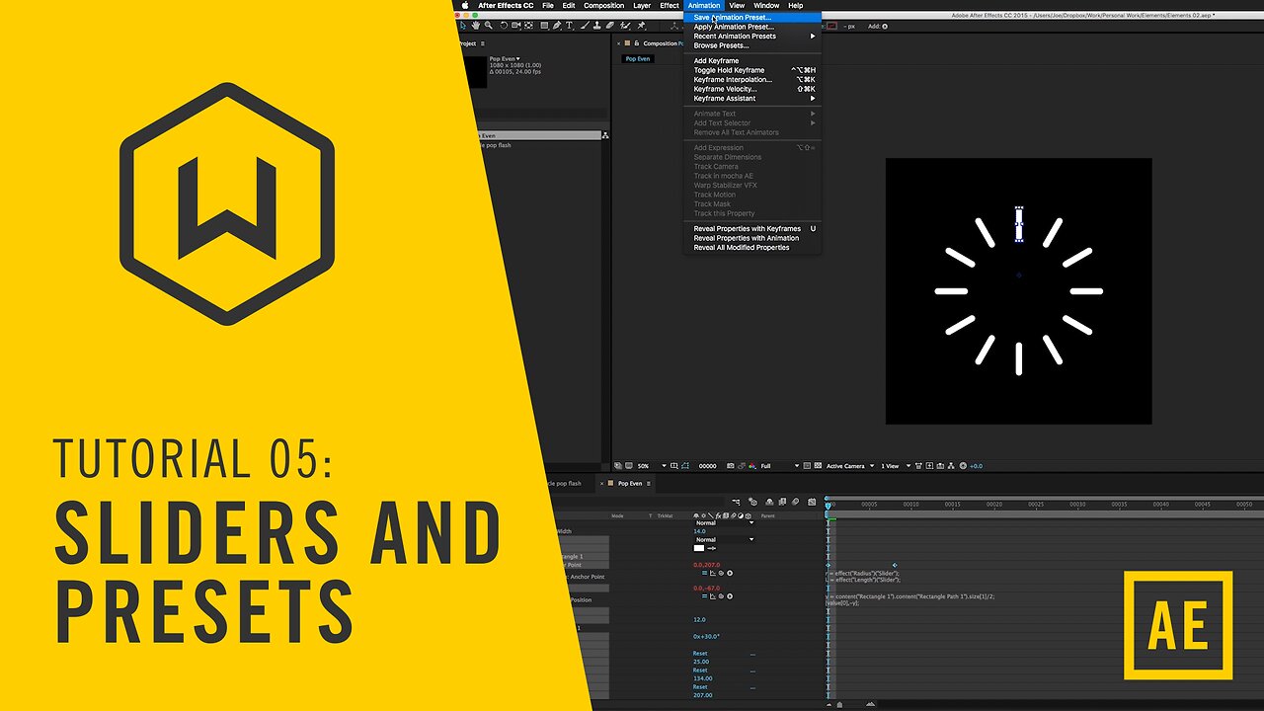1264x711 pixels.
Task: Toggle expression enable switch under 0.0,207.0
Action: [x=705, y=573]
